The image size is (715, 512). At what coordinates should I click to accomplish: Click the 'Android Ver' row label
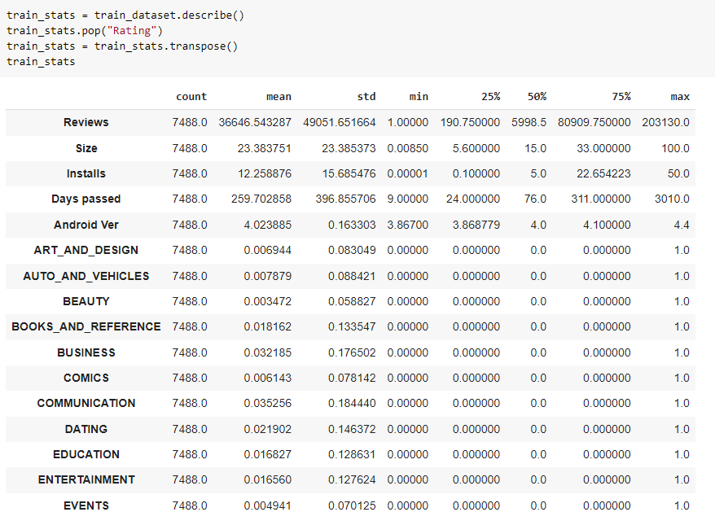coord(86,225)
